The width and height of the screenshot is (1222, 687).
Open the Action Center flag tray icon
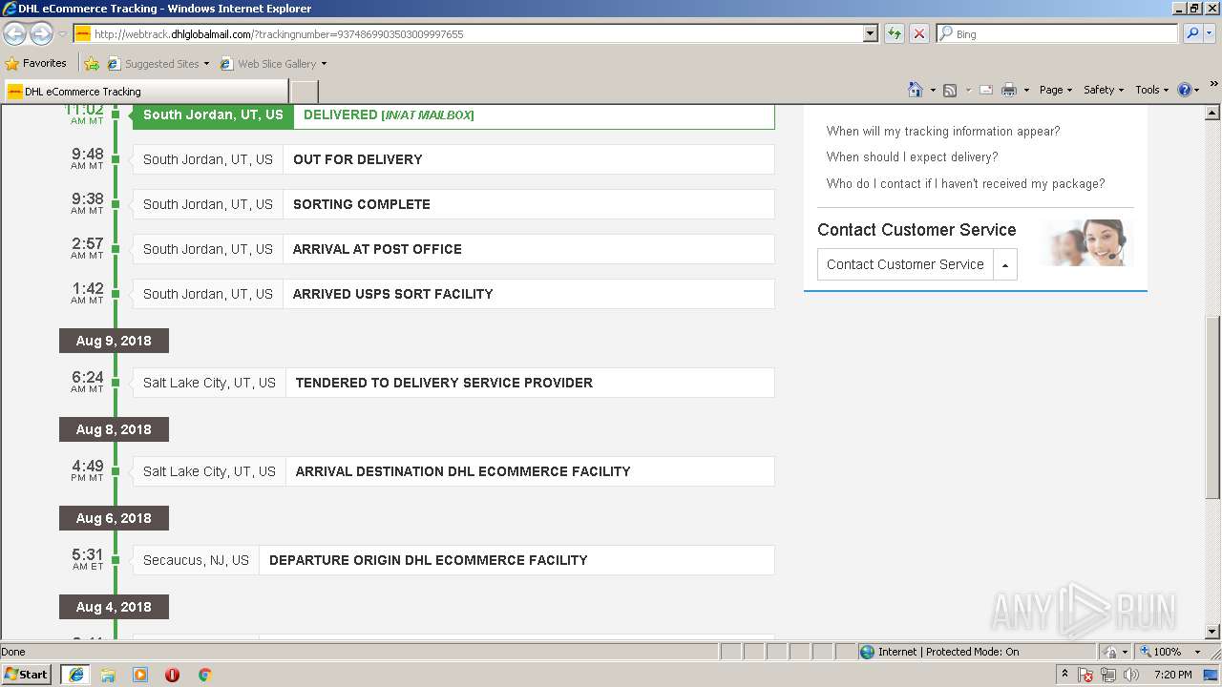1085,675
